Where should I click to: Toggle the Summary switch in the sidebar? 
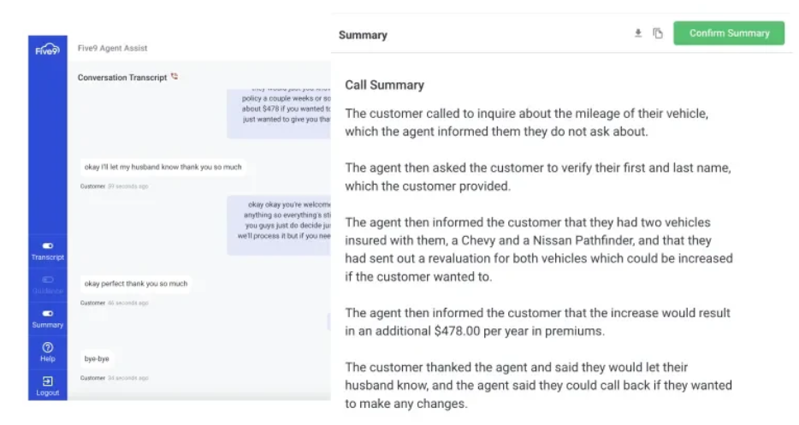click(47, 313)
